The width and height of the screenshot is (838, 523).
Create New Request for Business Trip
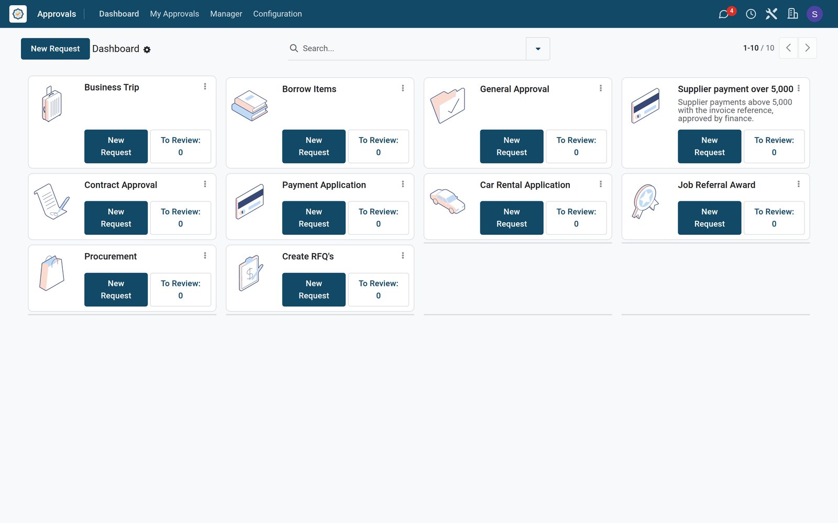[x=116, y=146]
